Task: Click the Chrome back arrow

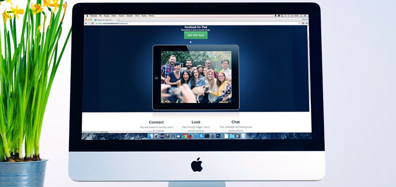Action: coord(86,23)
